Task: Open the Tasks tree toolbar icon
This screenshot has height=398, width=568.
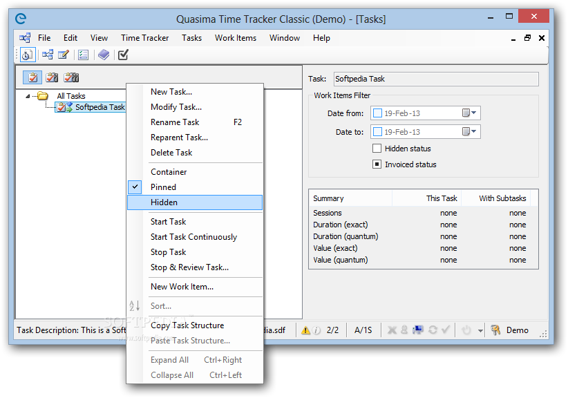Action: 48,55
